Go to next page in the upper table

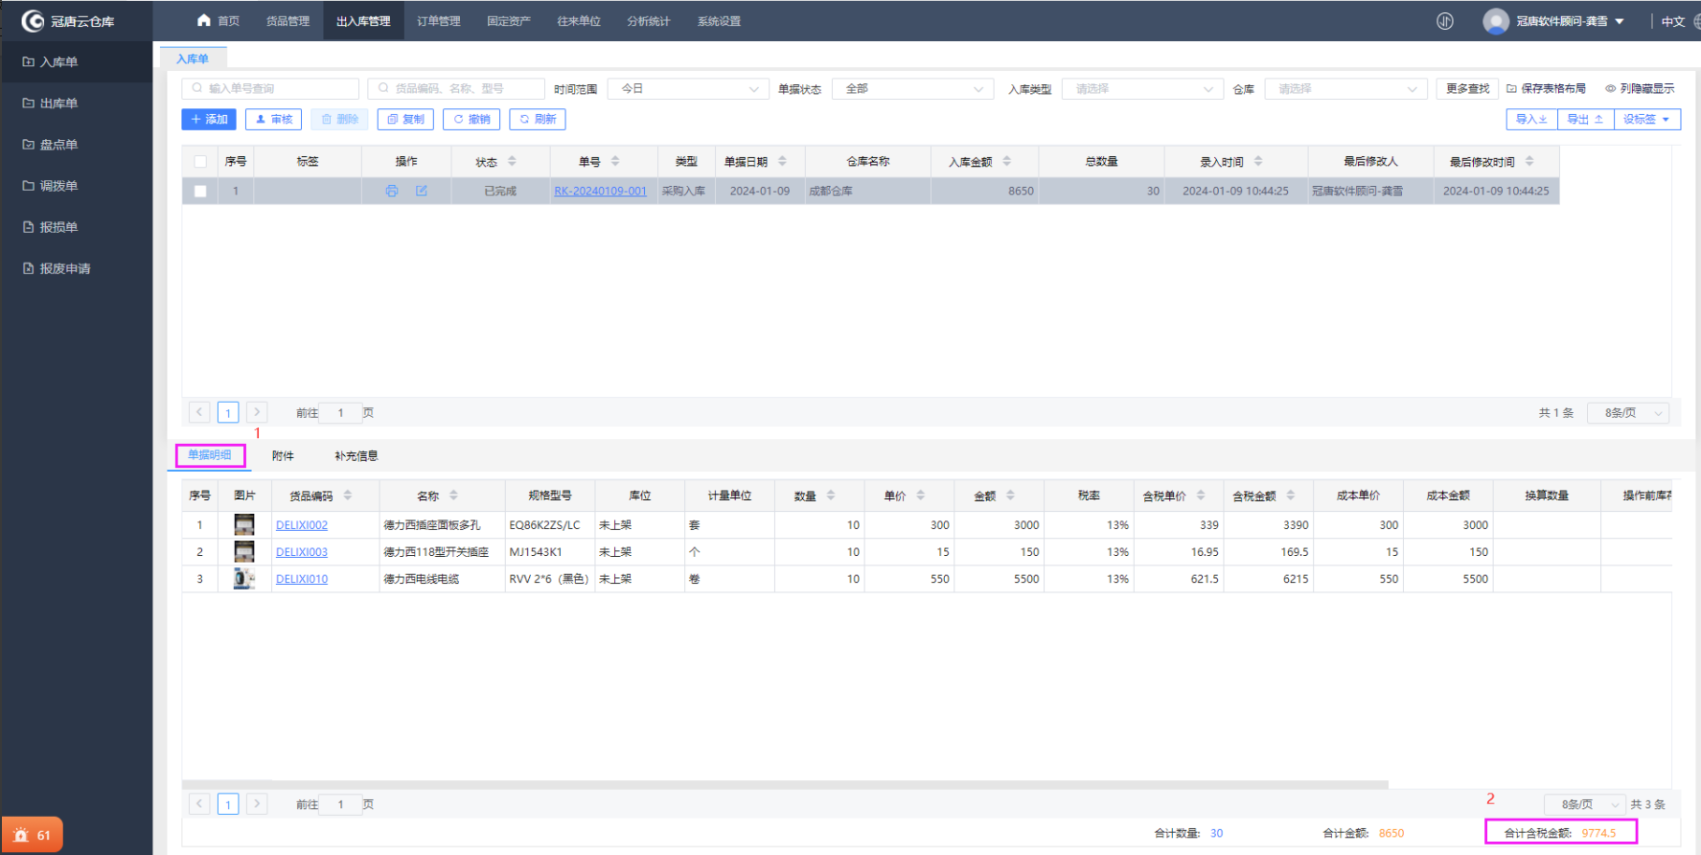(x=256, y=412)
